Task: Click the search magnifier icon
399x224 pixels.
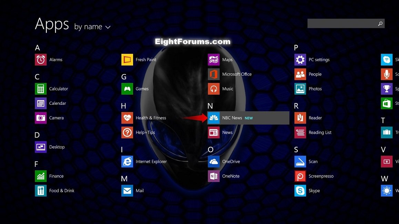Action: (x=380, y=23)
